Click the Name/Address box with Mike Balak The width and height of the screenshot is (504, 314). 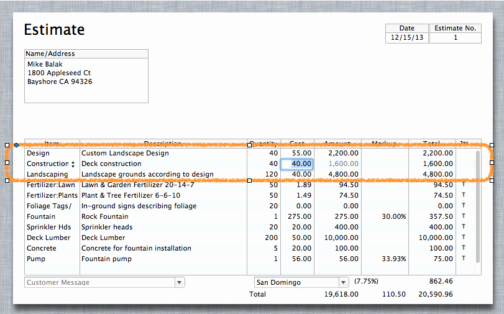[x=86, y=80]
